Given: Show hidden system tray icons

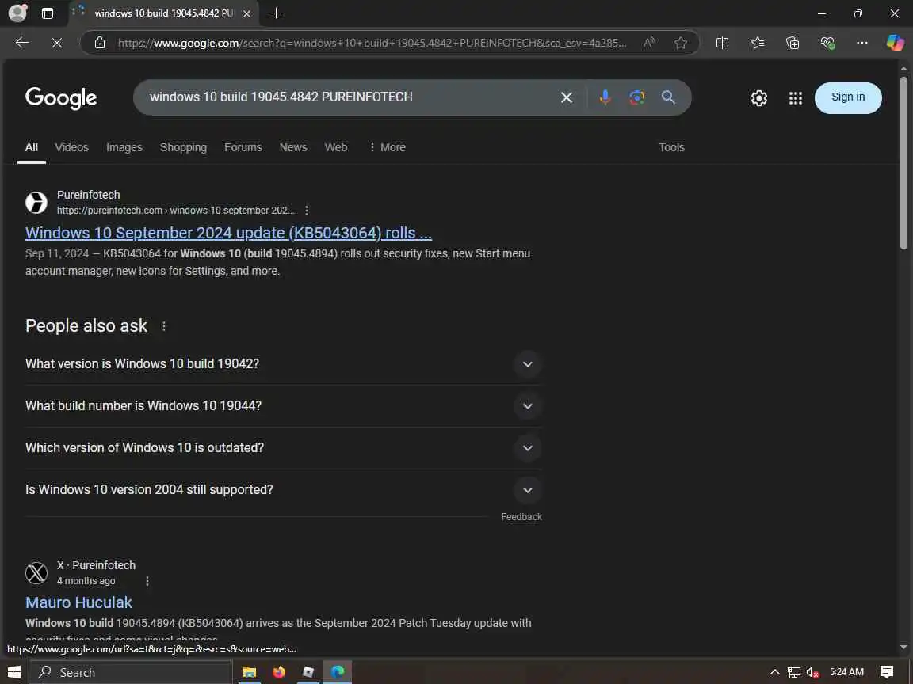Looking at the screenshot, I should pyautogui.click(x=774, y=672).
